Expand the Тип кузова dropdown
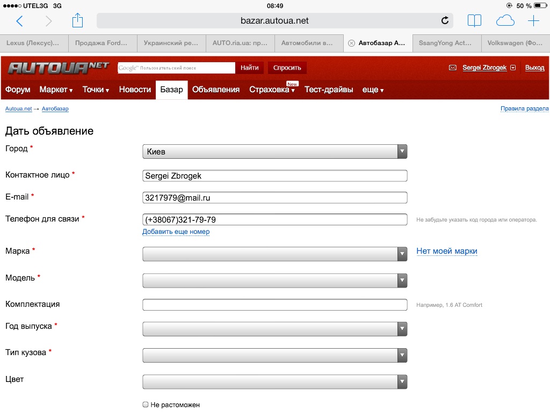The width and height of the screenshot is (550, 412). pos(274,355)
